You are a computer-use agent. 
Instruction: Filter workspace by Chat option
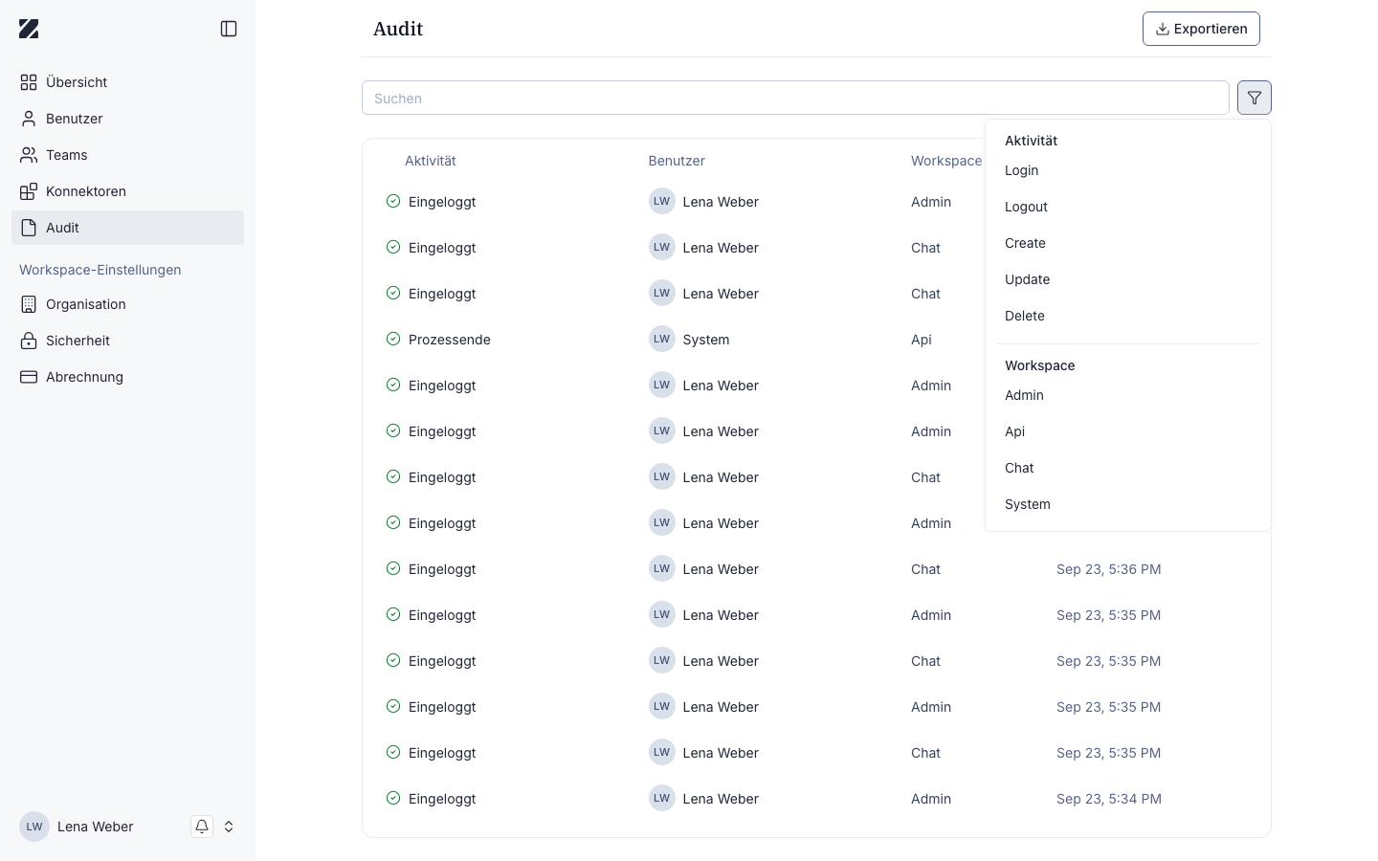point(1128,468)
